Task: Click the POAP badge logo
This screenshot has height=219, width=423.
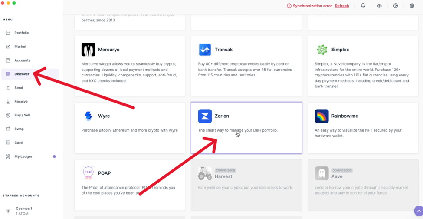Action: tap(89, 173)
